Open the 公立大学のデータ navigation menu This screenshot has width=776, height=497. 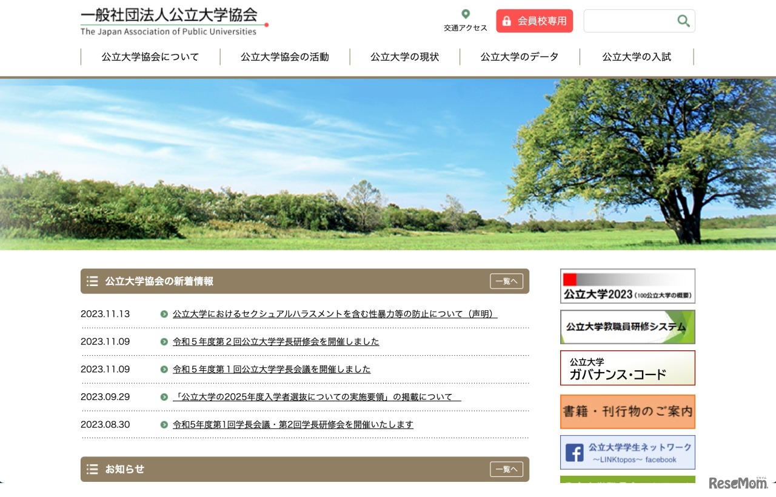(520, 56)
